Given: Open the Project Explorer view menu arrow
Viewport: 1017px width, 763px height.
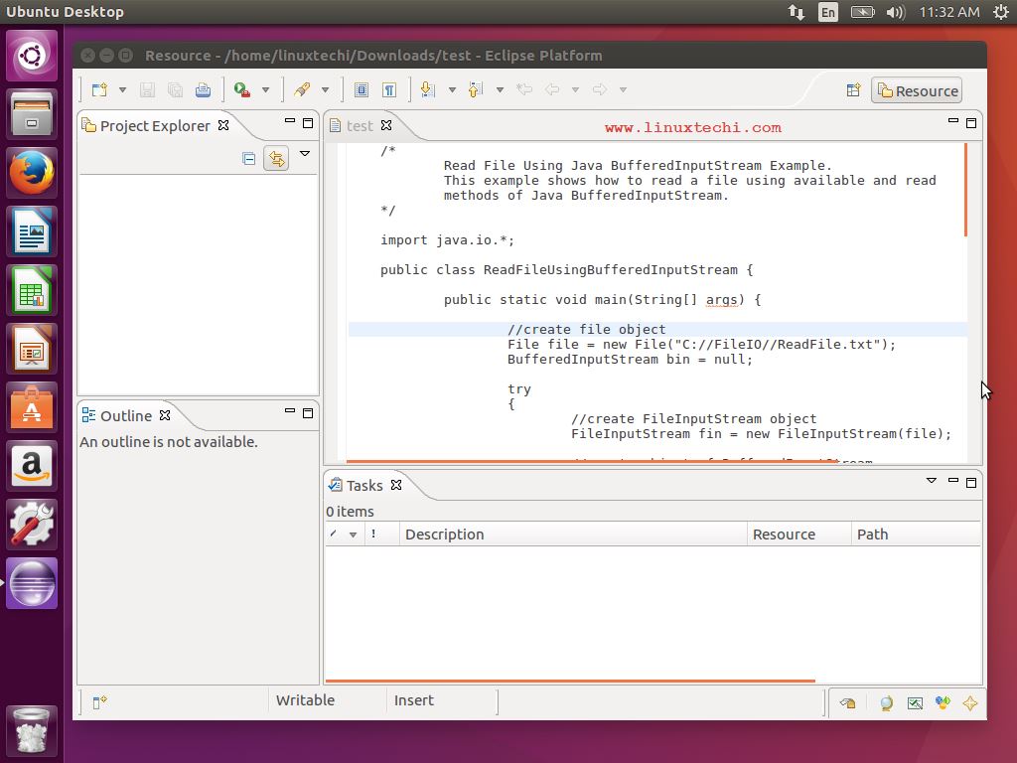Looking at the screenshot, I should click(305, 154).
